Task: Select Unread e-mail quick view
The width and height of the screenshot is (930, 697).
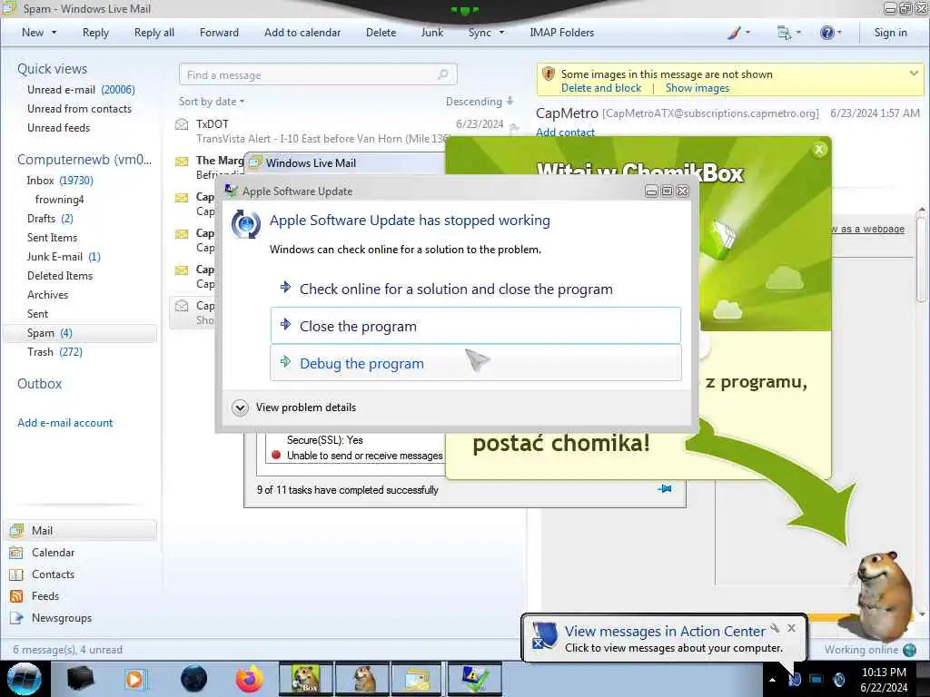Action: pos(81,90)
